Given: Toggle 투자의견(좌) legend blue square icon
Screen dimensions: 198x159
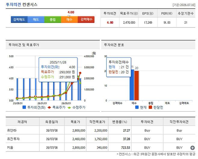Looking at the screenshot, I should coord(24,107).
